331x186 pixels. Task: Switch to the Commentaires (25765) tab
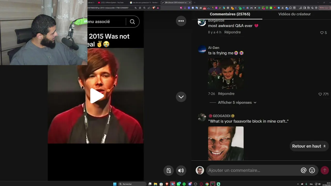tap(230, 14)
